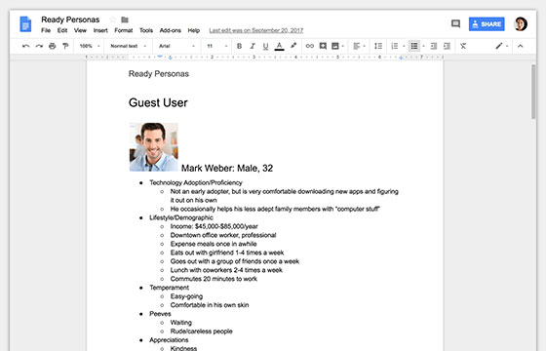546x351 pixels.
Task: Open the Tools menu
Action: pos(146,30)
